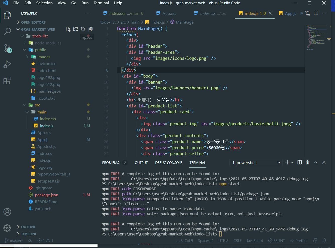Image resolution: width=335 pixels, height=248 pixels.
Task: Split the terminal panel
Action: (x=300, y=162)
